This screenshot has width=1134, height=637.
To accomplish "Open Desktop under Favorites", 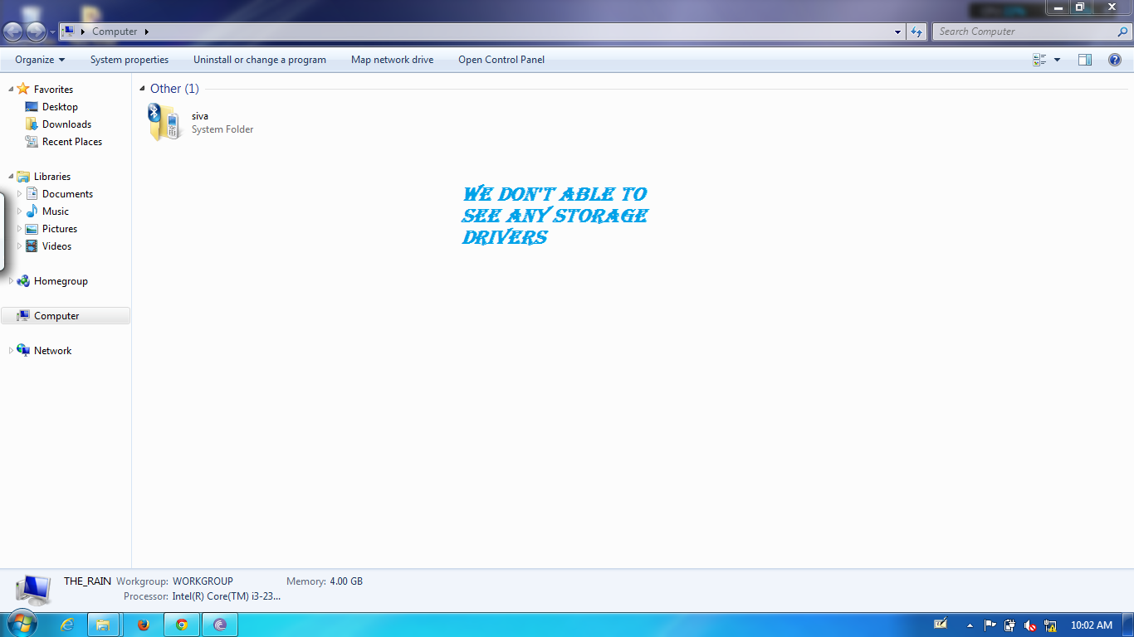I will coord(60,107).
